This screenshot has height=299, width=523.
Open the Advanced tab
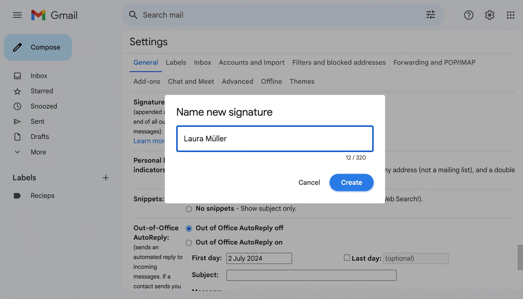[237, 81]
